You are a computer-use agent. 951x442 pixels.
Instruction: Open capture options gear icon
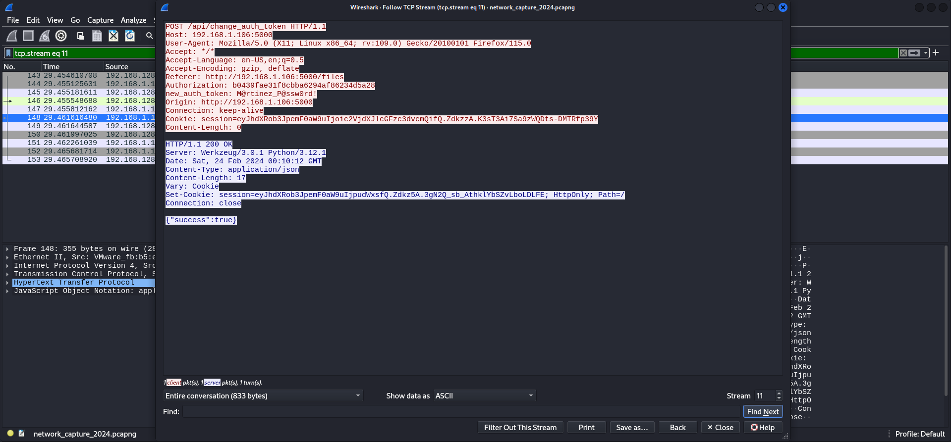tap(61, 36)
